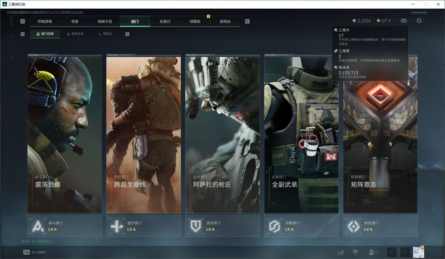Add teammate in first empty squad slot
The image size is (445, 259).
(391, 252)
